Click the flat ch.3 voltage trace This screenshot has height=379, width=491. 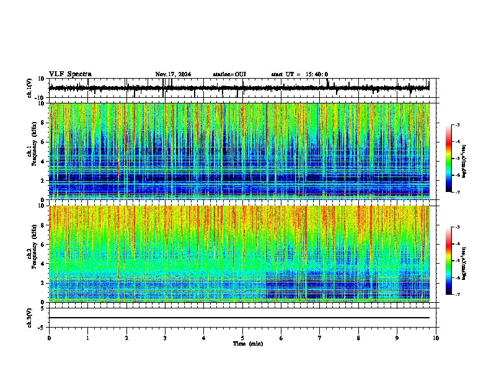point(239,318)
